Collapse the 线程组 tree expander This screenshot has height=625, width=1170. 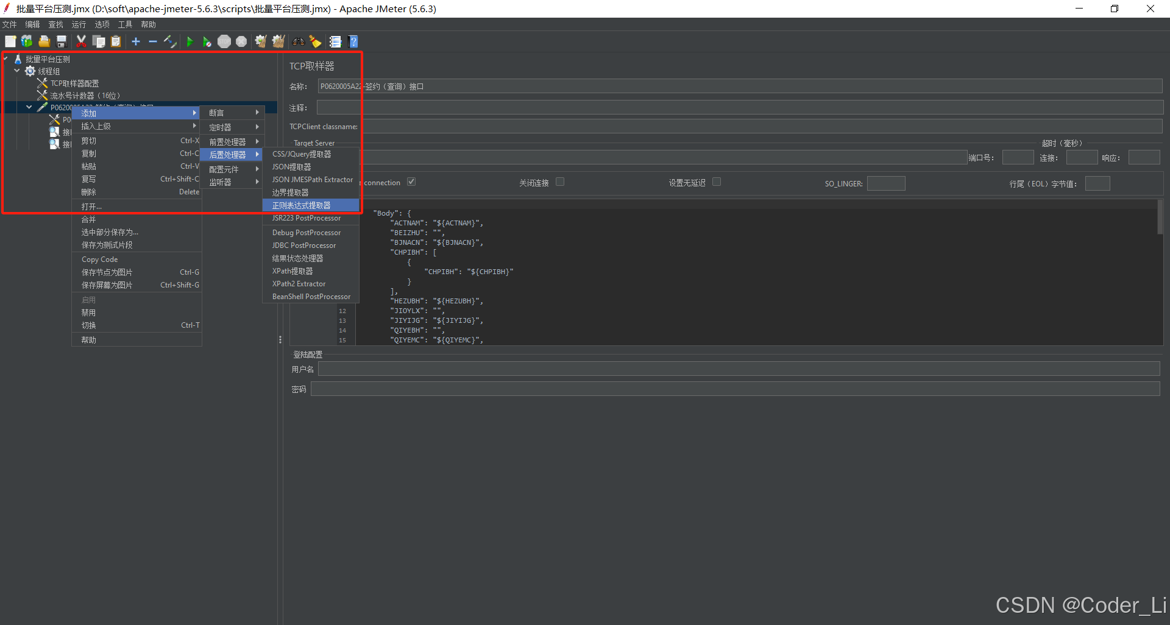point(17,71)
